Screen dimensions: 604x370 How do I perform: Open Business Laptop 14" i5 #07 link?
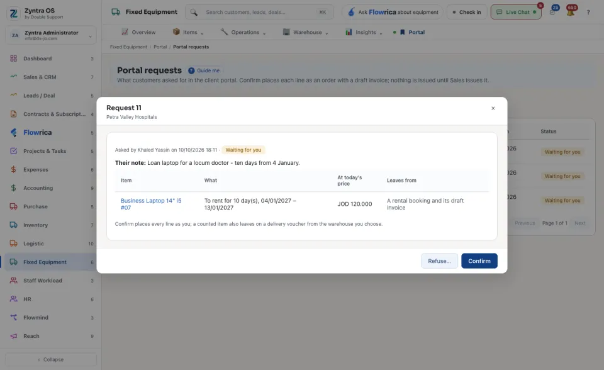[x=150, y=204]
